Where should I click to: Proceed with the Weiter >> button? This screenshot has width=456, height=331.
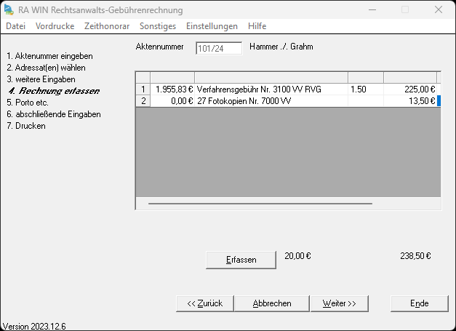tap(340, 303)
